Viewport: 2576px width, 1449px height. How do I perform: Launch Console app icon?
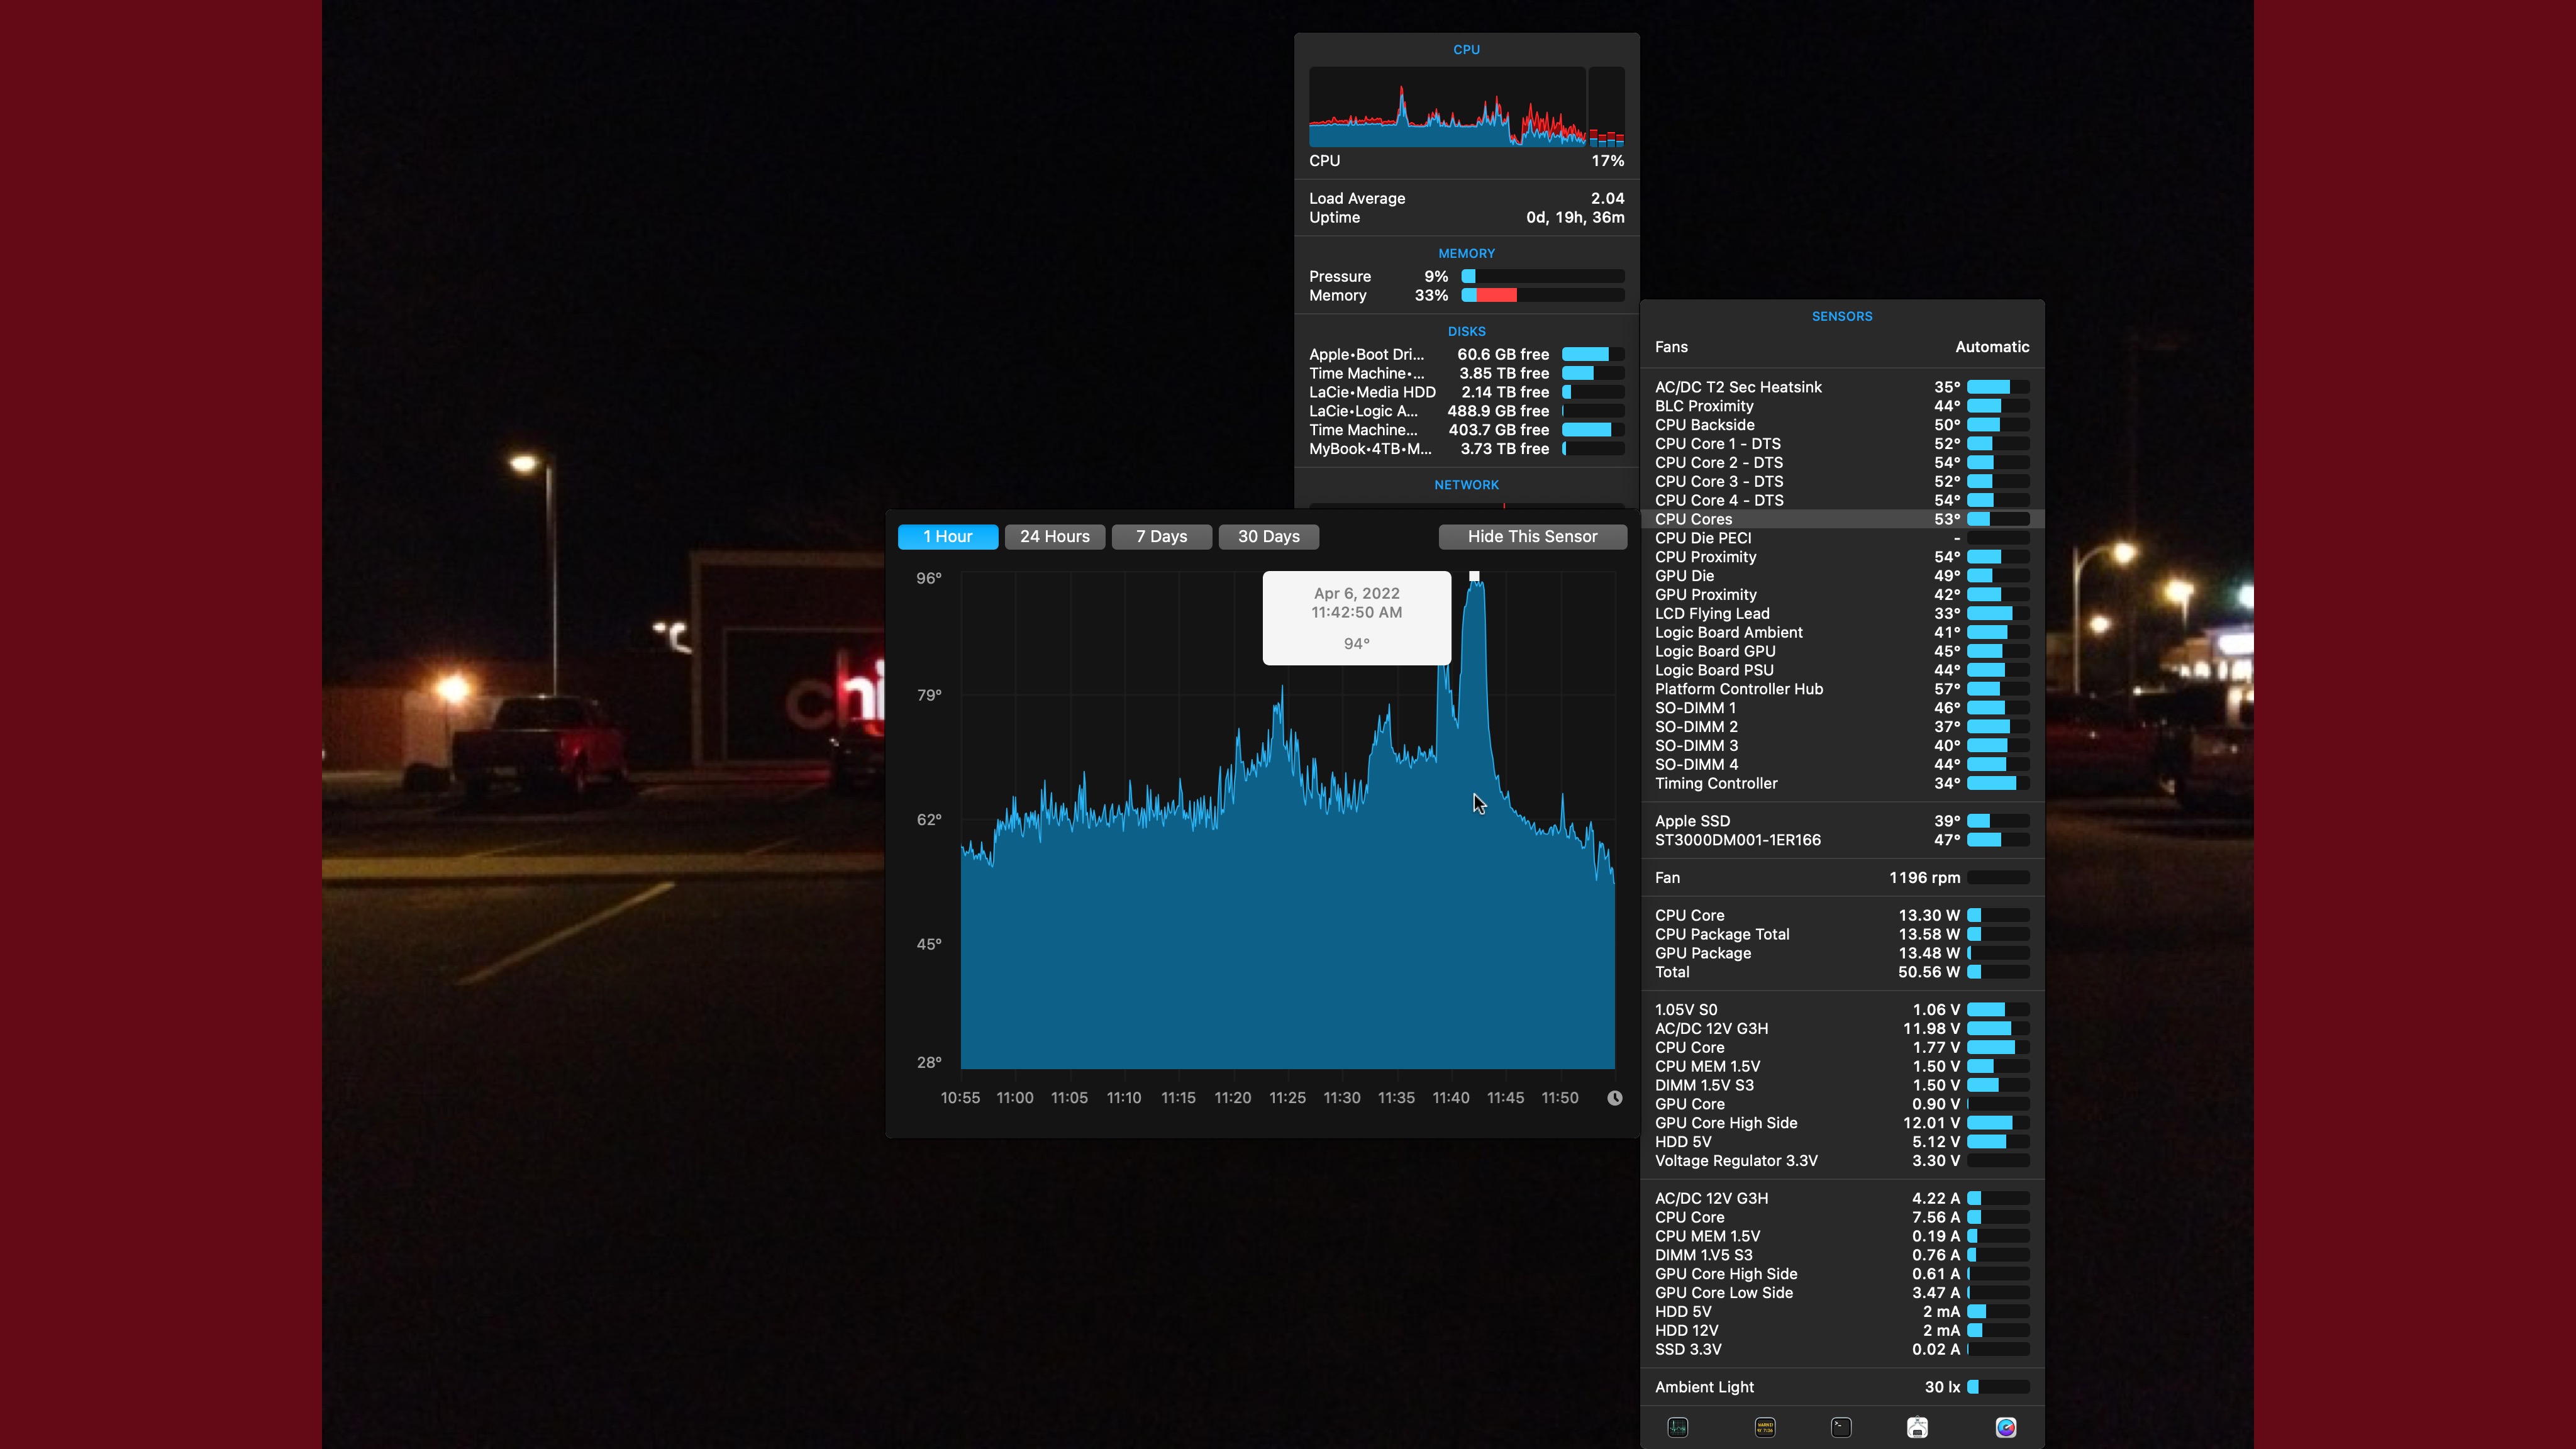tap(1765, 1427)
